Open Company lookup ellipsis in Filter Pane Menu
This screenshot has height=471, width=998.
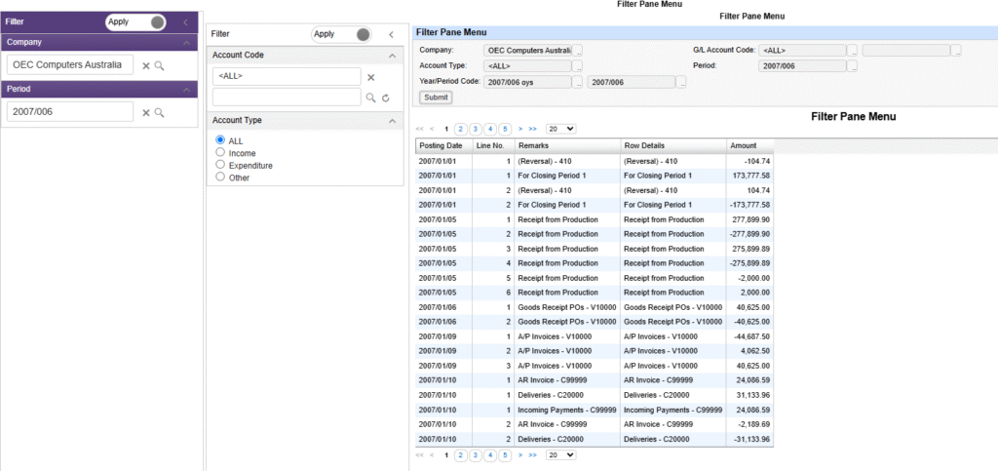(578, 50)
